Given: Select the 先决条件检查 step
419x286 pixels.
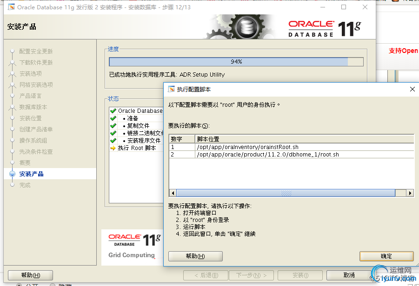Looking at the screenshot, I should tap(36, 152).
